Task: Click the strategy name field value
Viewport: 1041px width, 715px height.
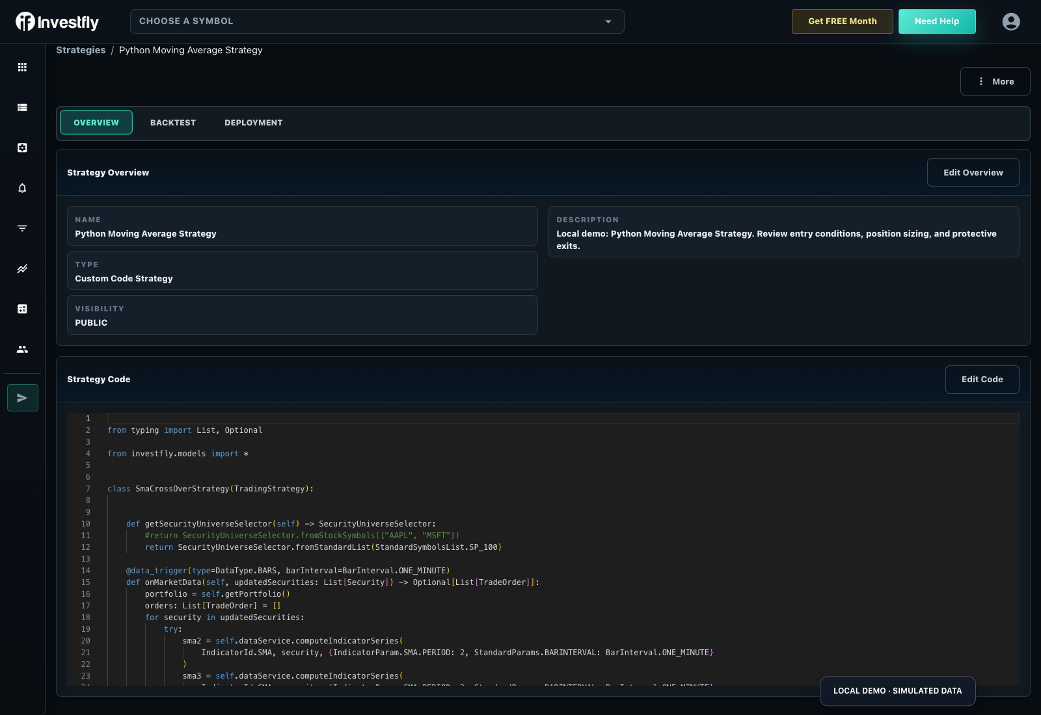Action: pos(146,233)
